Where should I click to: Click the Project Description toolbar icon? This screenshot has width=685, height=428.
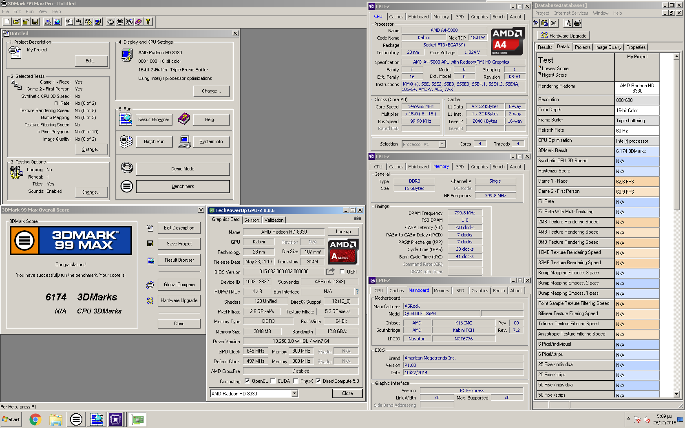pyautogui.click(x=70, y=22)
